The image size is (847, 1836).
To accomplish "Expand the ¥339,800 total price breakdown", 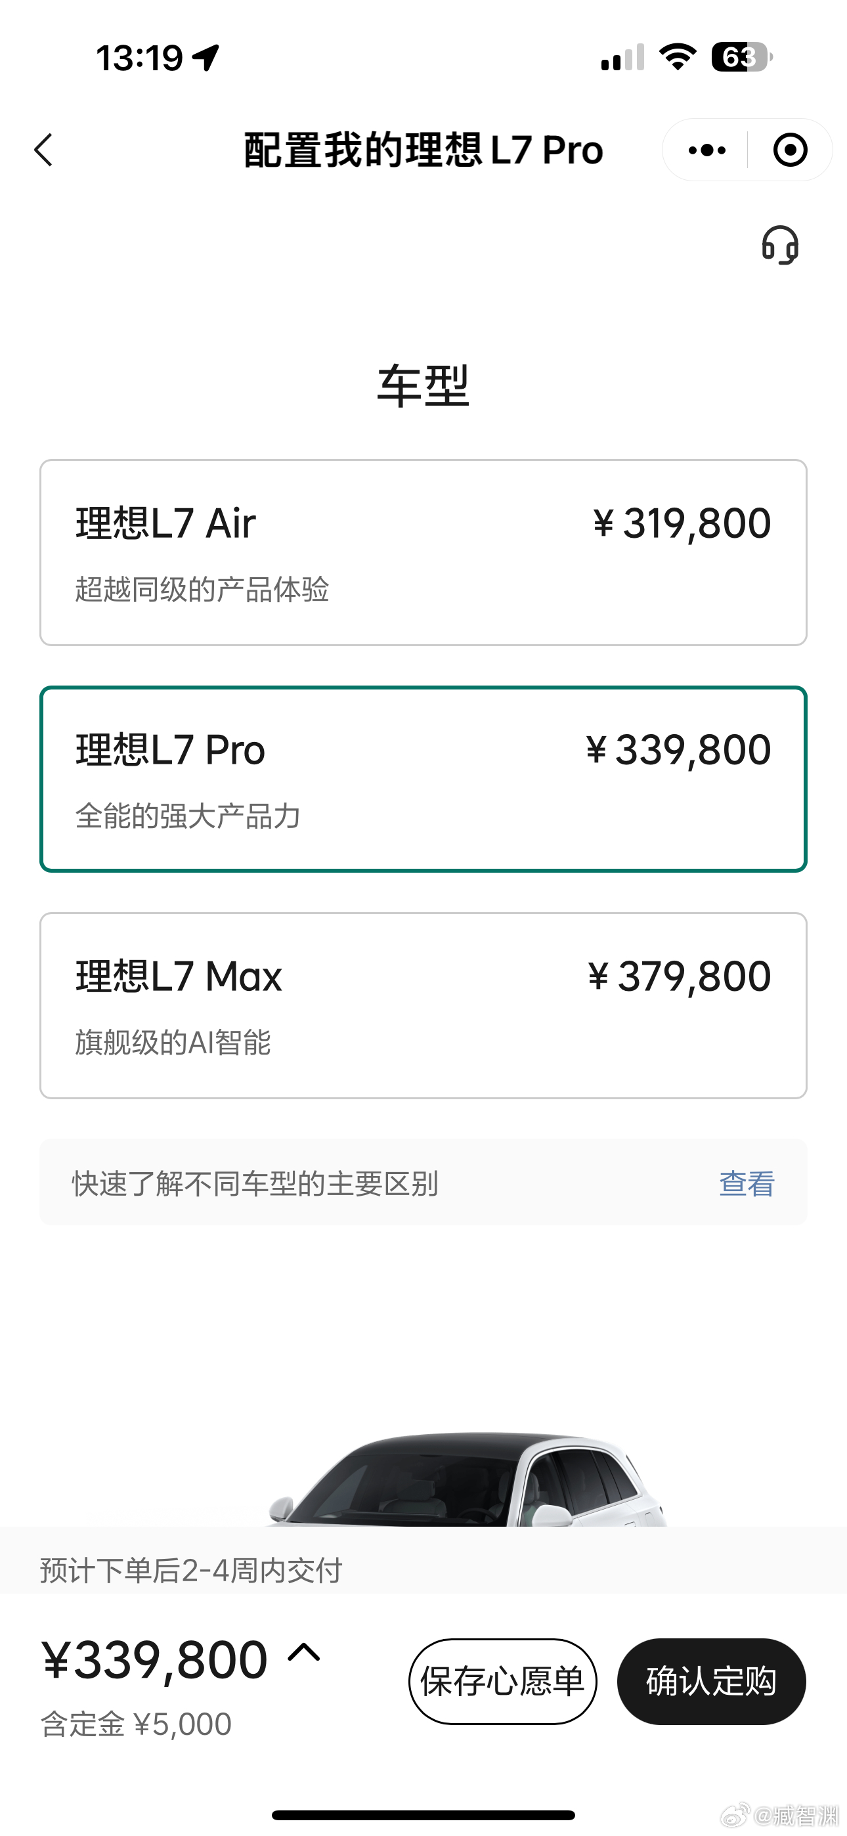I will pos(155,1661).
